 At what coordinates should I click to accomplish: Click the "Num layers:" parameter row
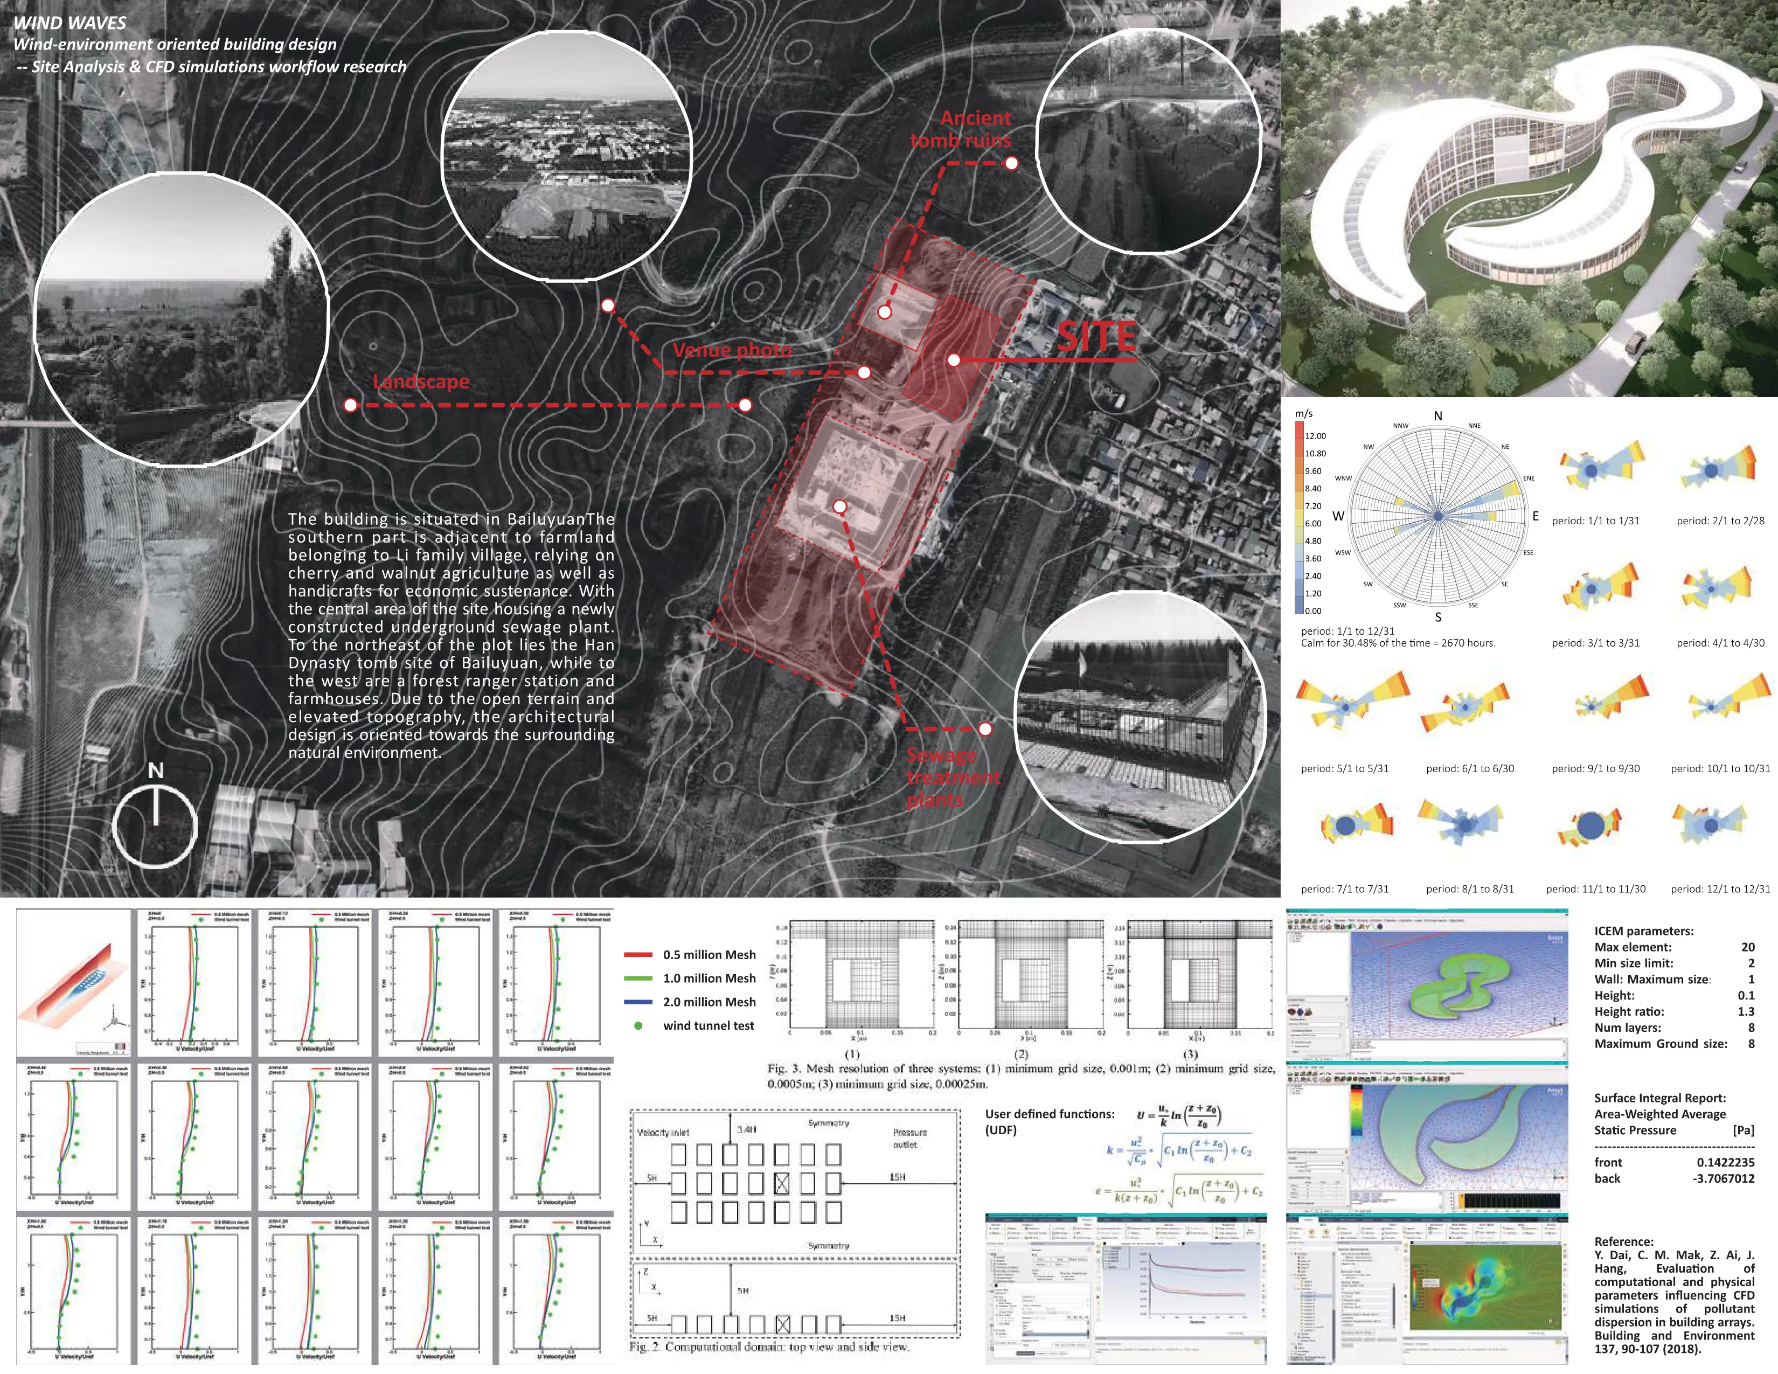pos(1675,1028)
